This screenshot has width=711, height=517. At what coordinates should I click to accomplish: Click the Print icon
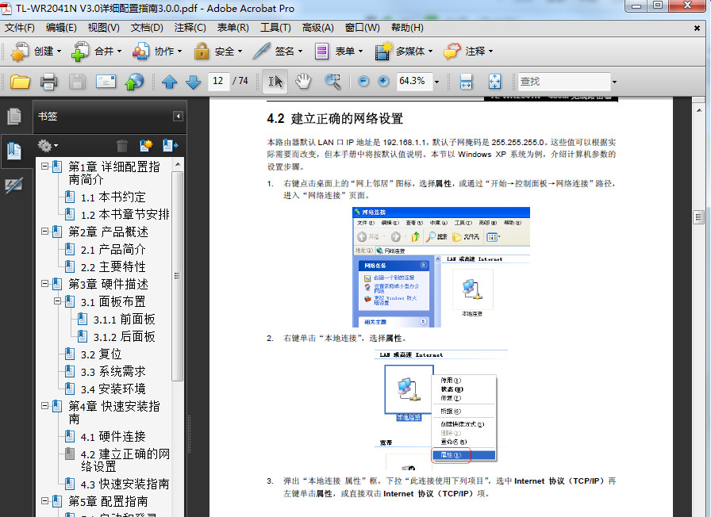tap(48, 82)
